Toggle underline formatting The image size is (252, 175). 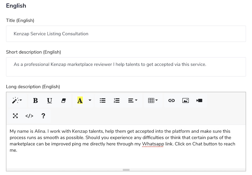pyautogui.click(x=49, y=100)
